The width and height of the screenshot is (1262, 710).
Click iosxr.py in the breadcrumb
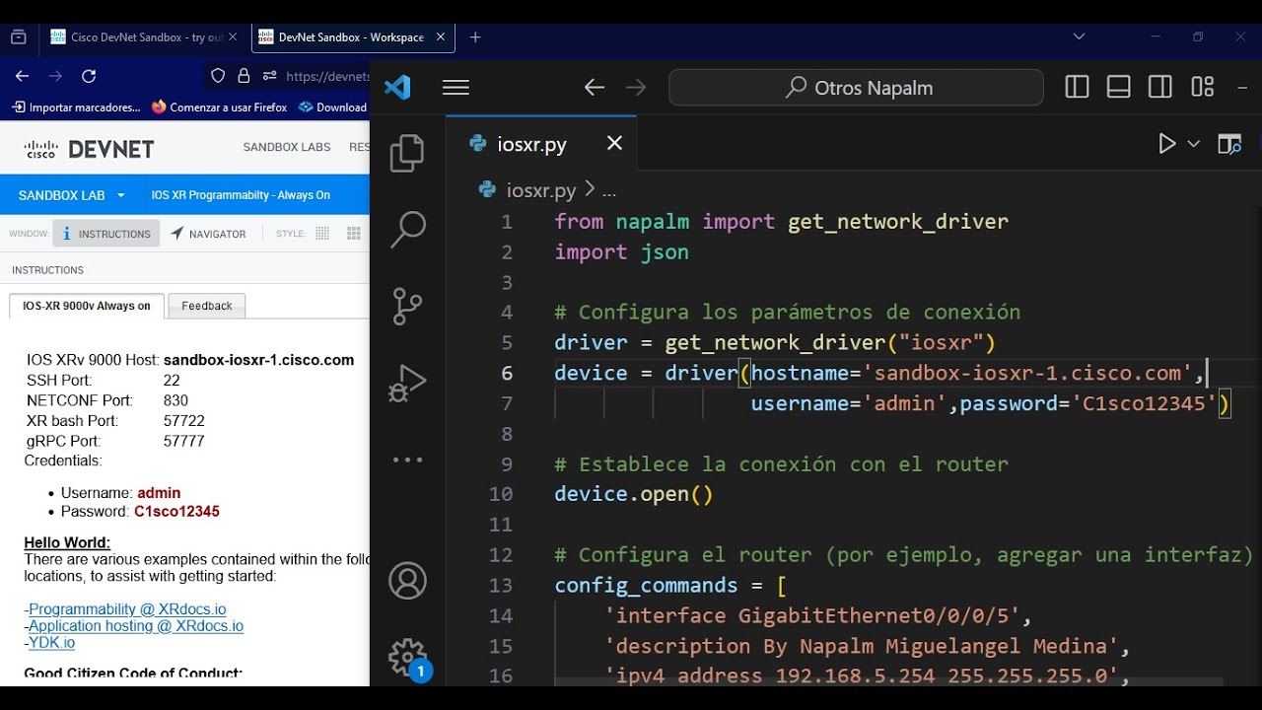pyautogui.click(x=540, y=190)
